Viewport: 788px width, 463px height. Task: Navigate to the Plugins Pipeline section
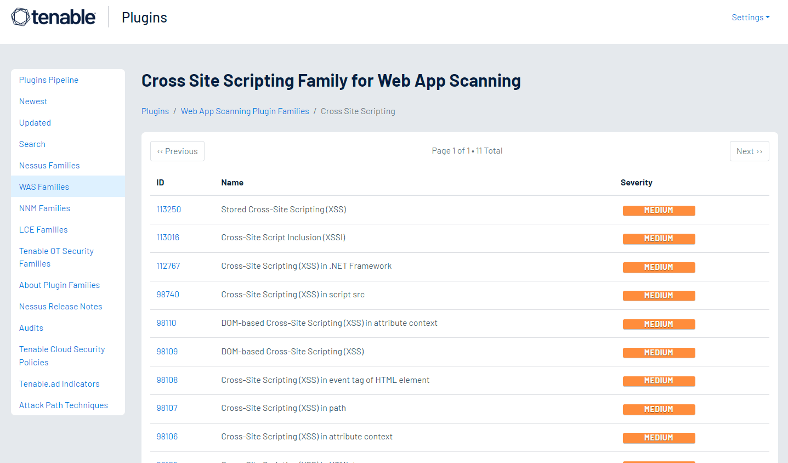(x=48, y=80)
